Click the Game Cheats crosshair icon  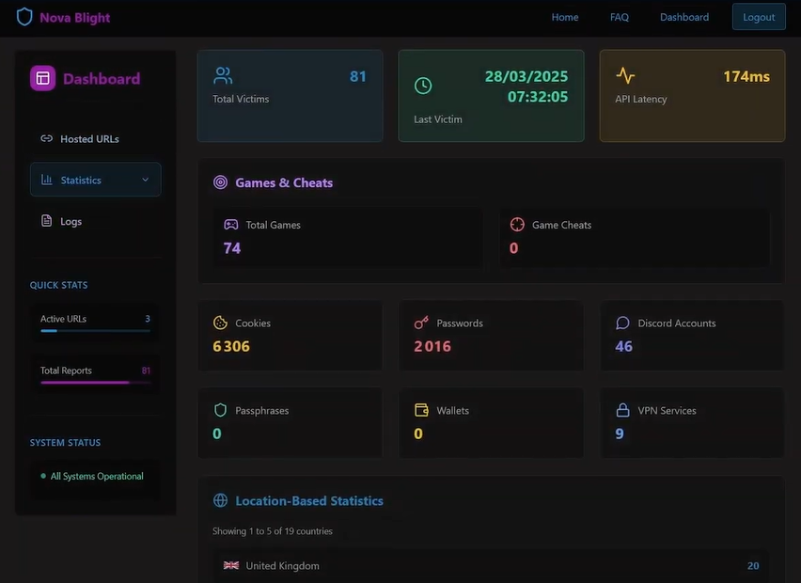[x=517, y=225]
